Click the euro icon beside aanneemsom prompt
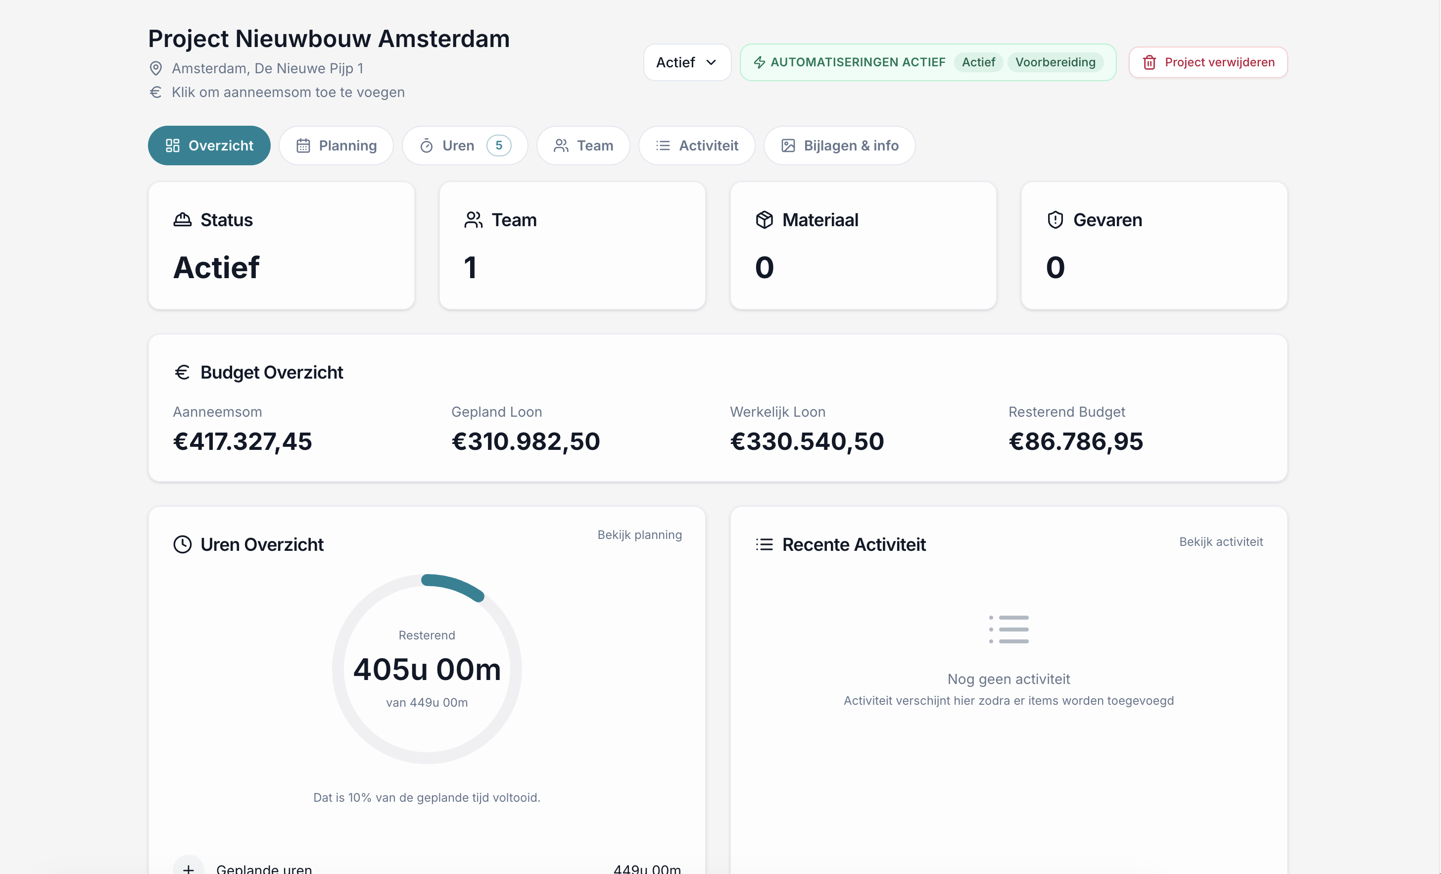 (x=155, y=93)
